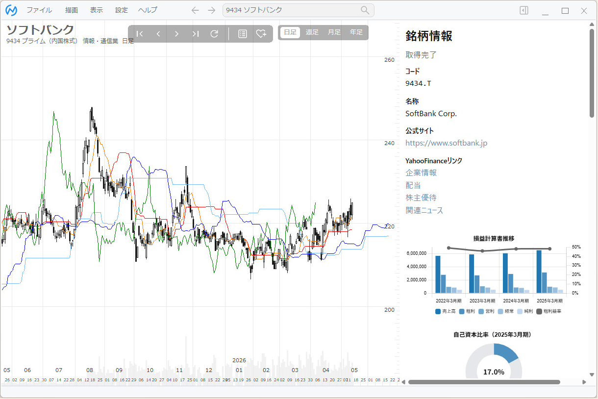Navigate forward with right arrow
Image resolution: width=598 pixels, height=399 pixels.
click(211, 10)
